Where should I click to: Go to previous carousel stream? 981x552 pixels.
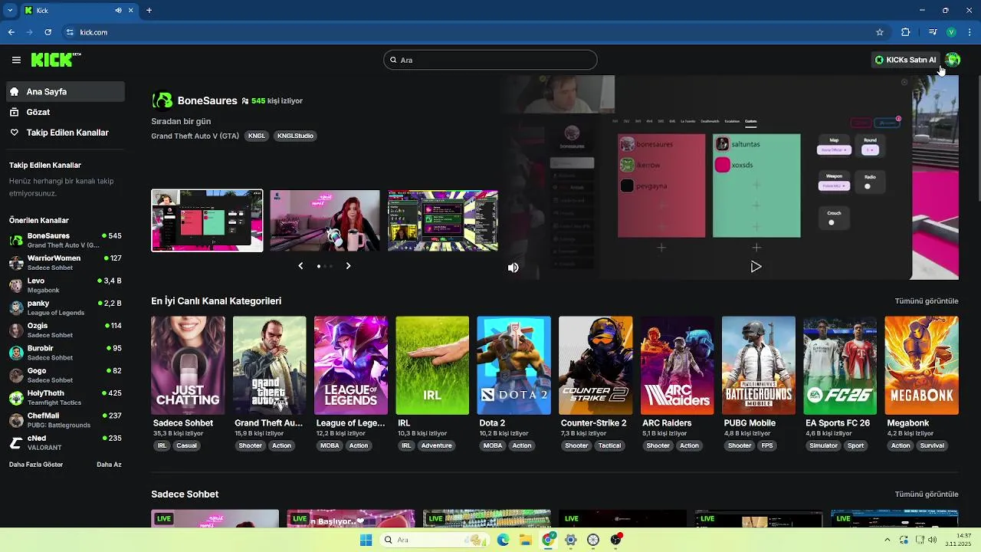(300, 266)
